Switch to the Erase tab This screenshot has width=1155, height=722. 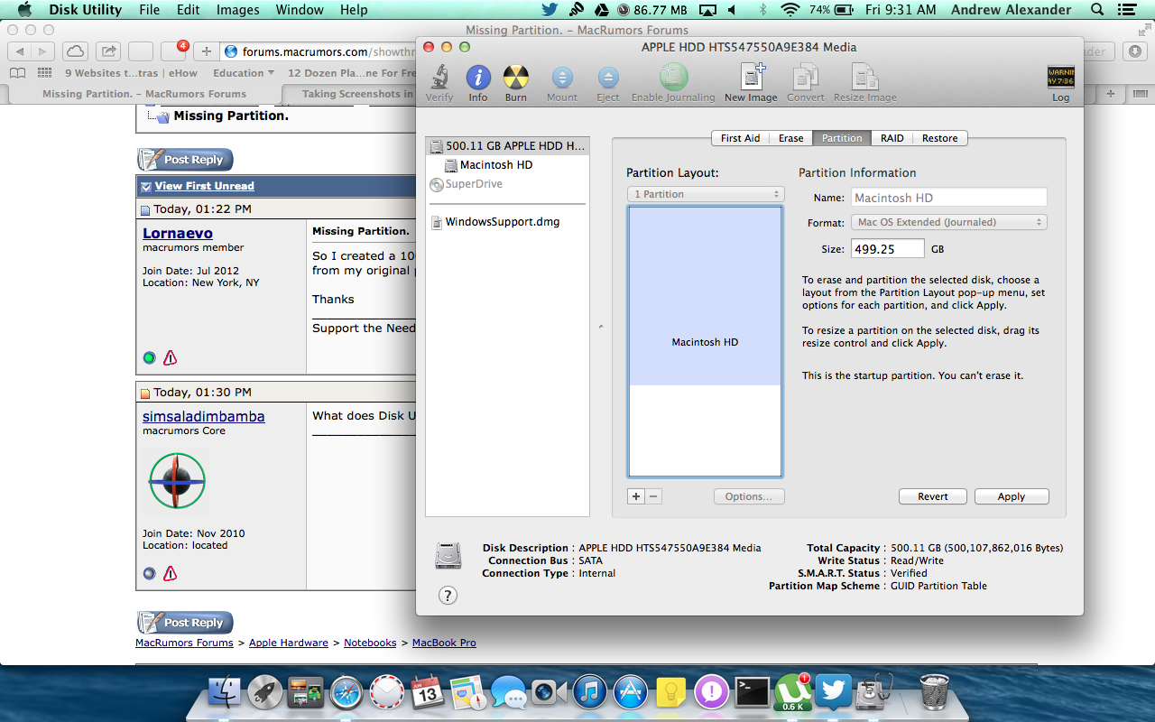[x=790, y=138]
